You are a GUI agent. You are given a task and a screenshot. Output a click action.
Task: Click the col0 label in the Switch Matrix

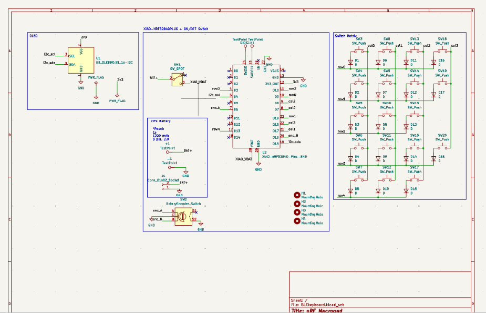tap(371, 46)
